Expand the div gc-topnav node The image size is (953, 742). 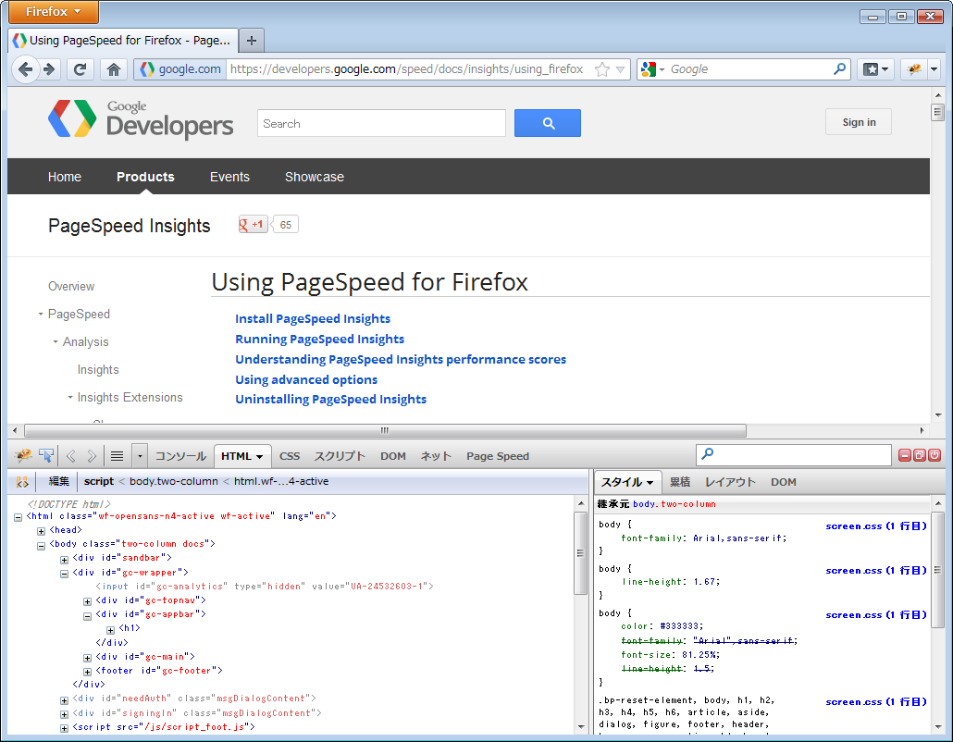coord(88,601)
